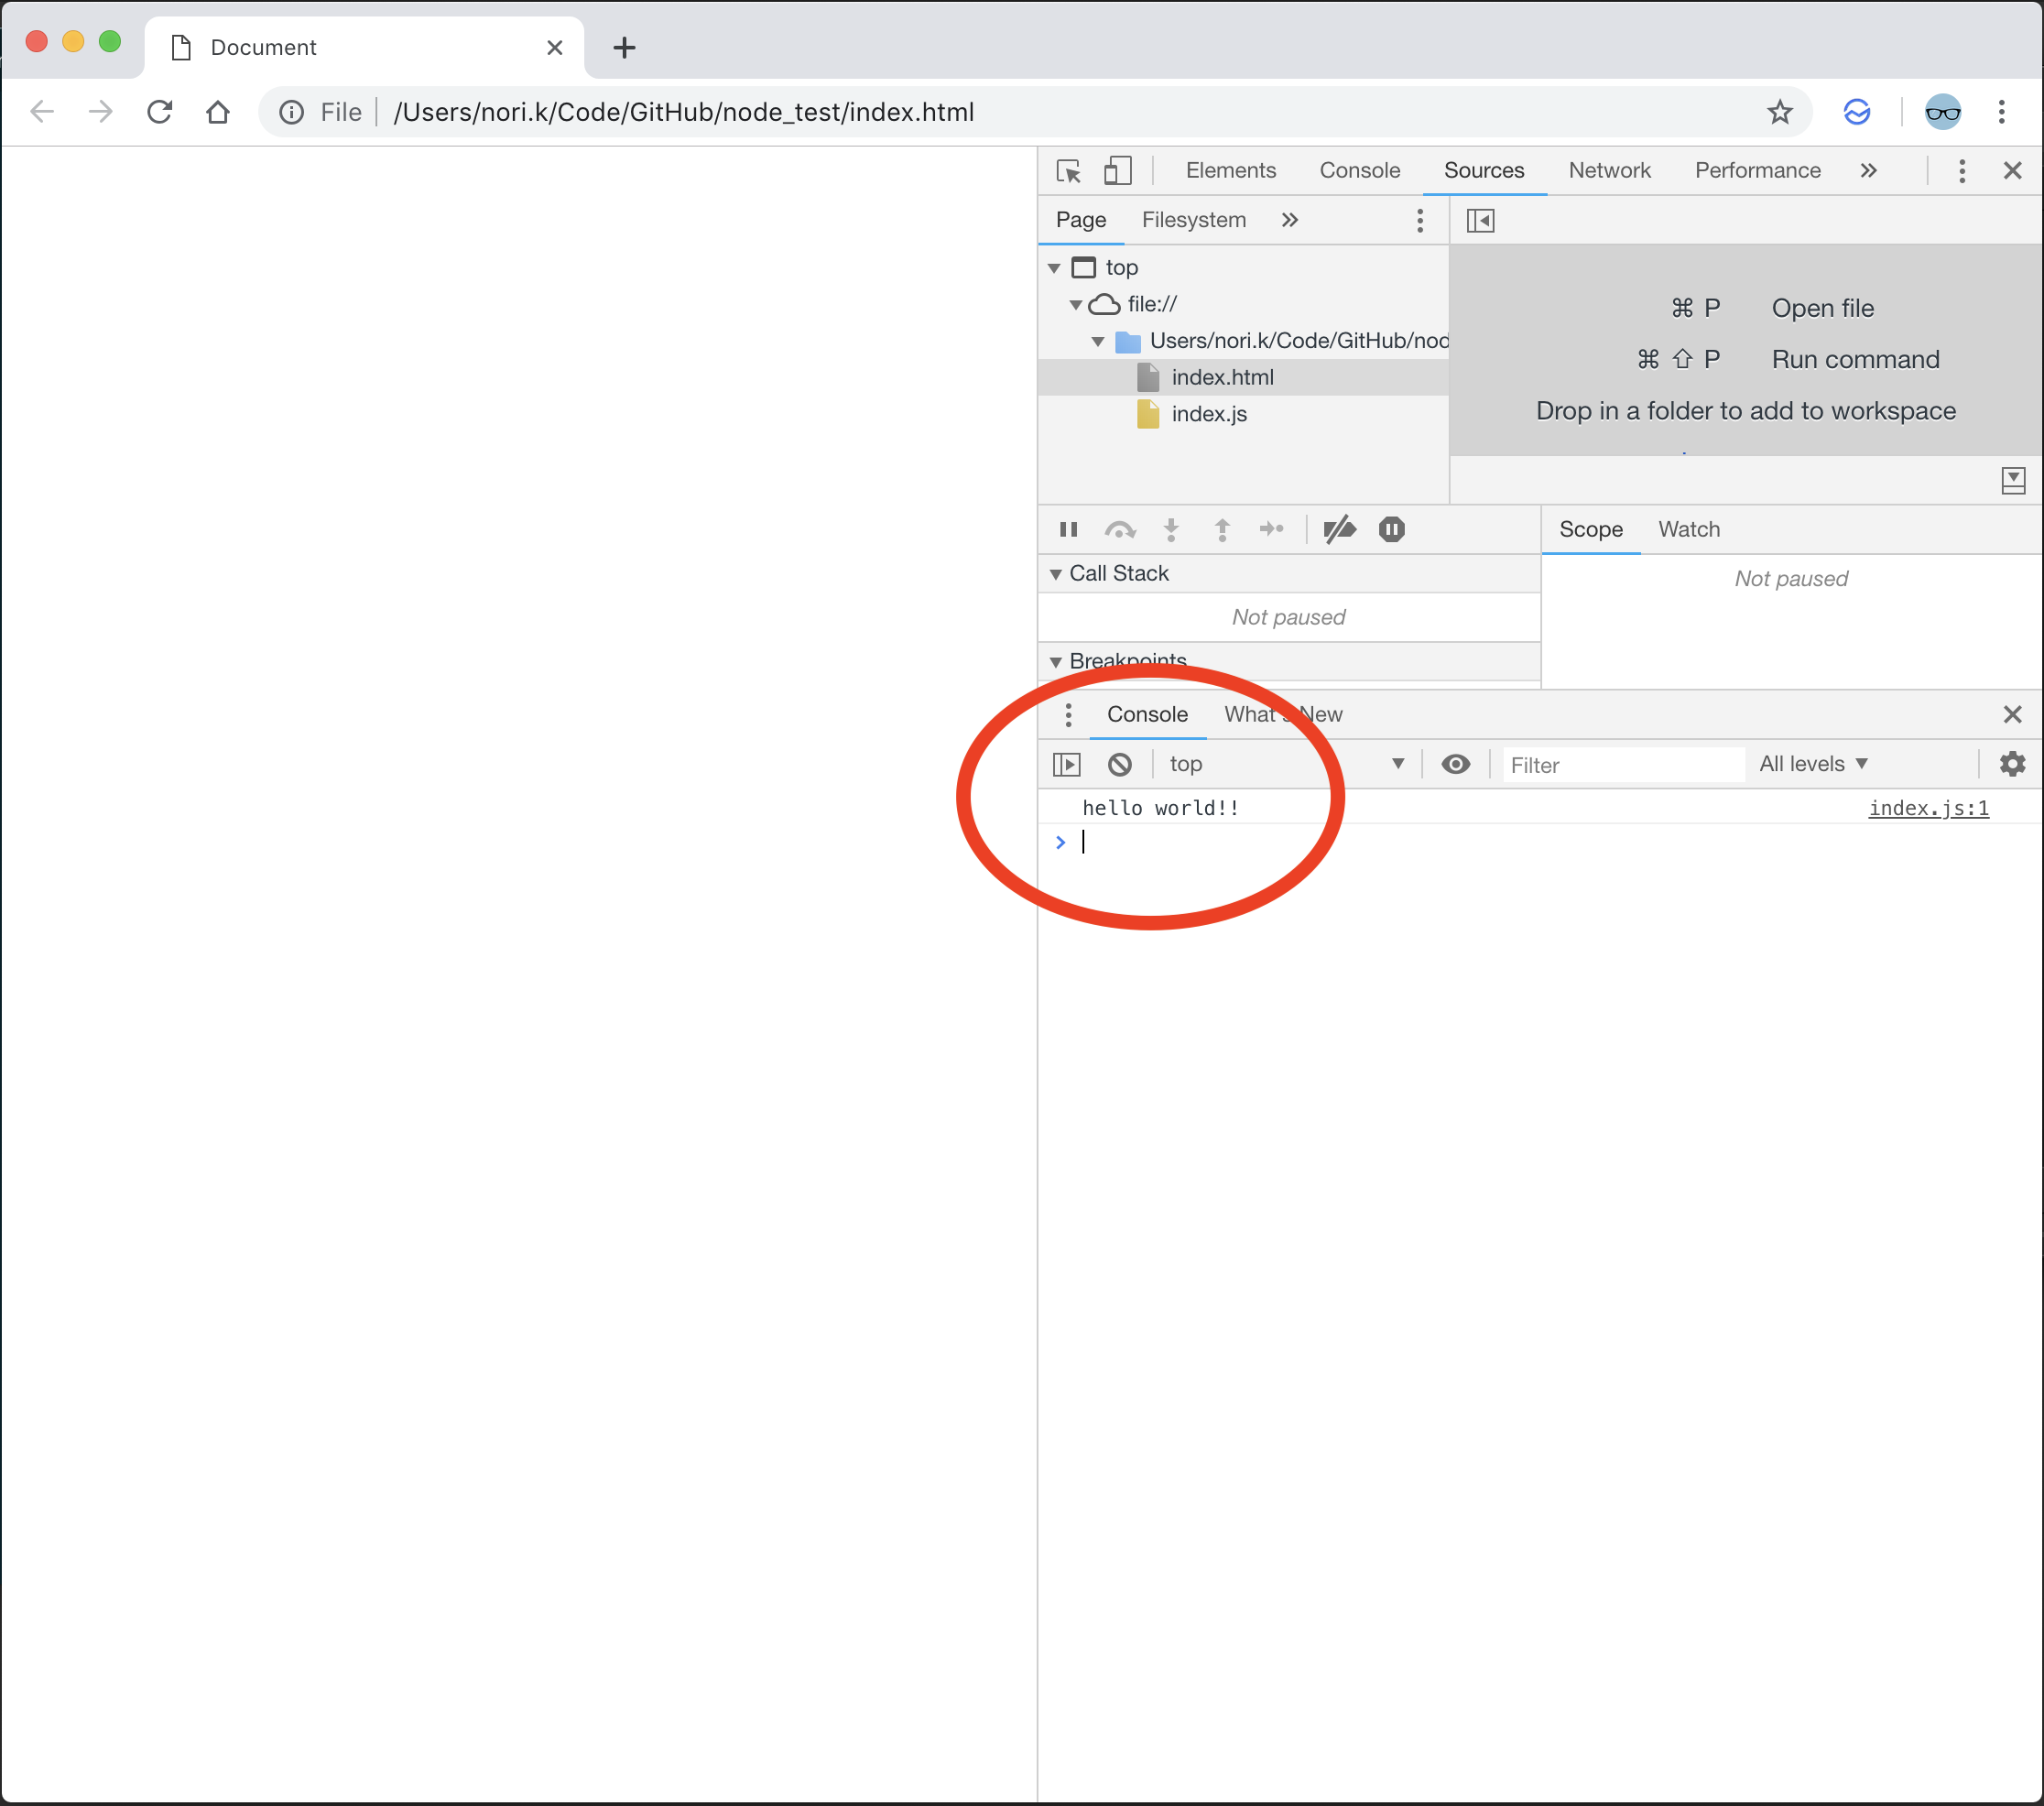2044x1806 pixels.
Task: Toggle the device toolbar icon
Action: pyautogui.click(x=1117, y=171)
